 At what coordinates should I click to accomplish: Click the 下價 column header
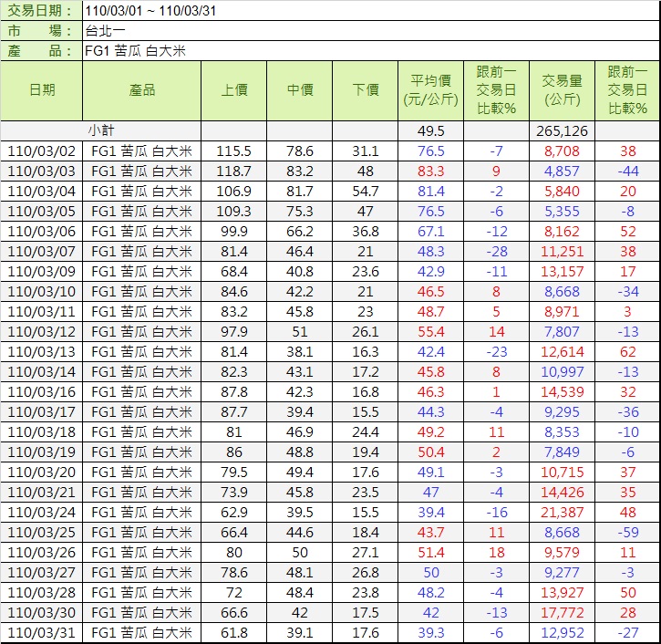pos(366,90)
